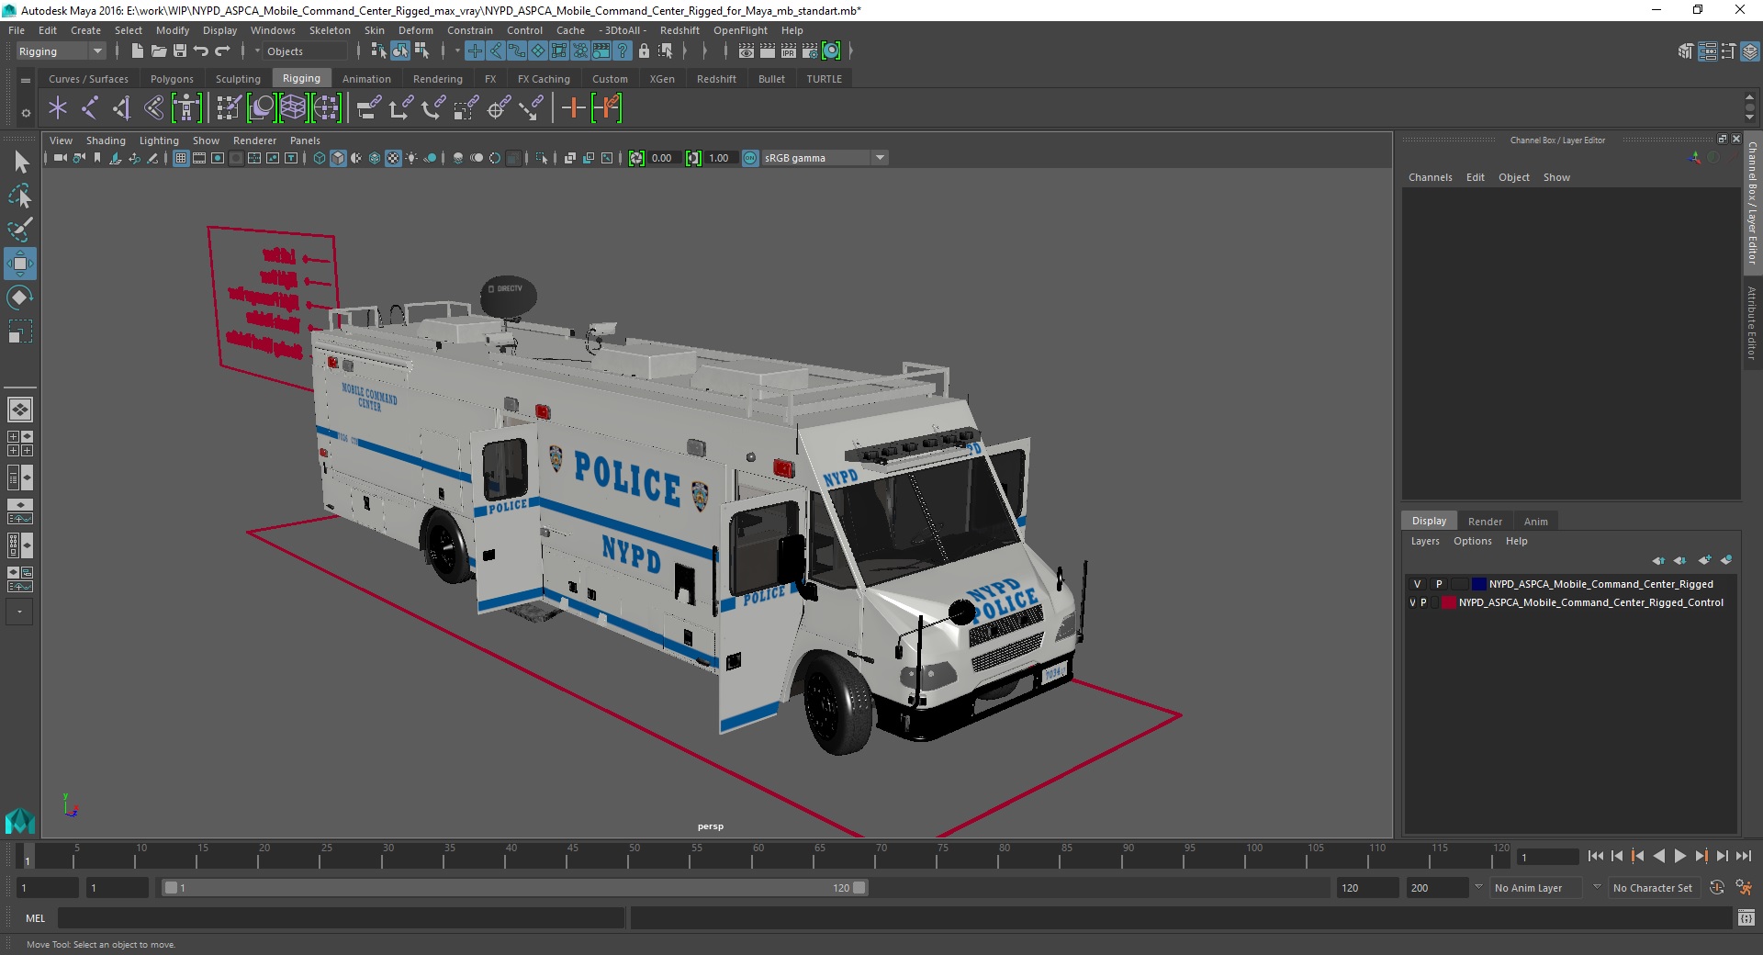
Task: Switch to the Polygons shelf tab
Action: 172,79
